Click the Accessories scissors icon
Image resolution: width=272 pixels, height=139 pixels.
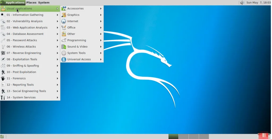click(64, 9)
